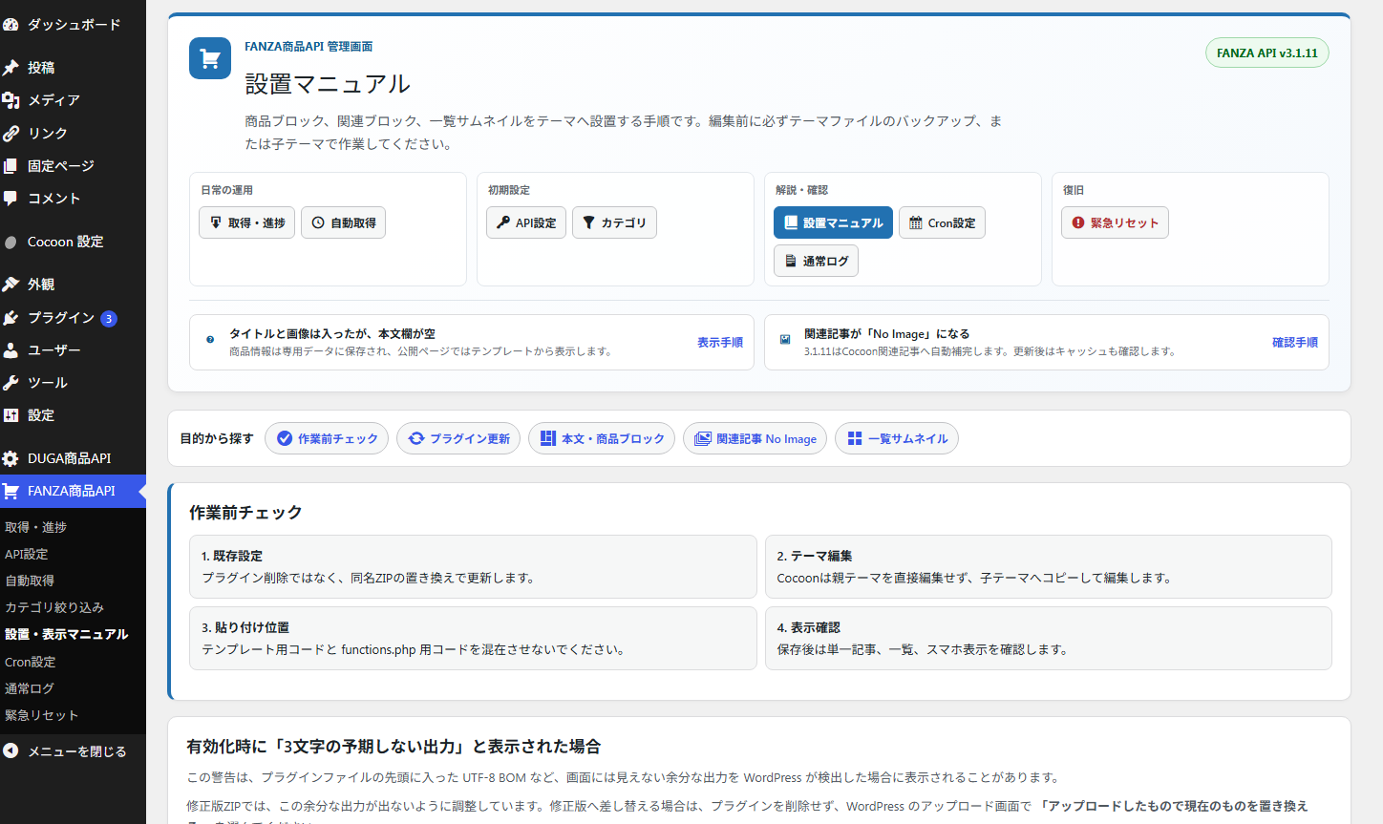The height and width of the screenshot is (824, 1383).
Task: Click the red 緊急リセット button
Action: 1115,222
